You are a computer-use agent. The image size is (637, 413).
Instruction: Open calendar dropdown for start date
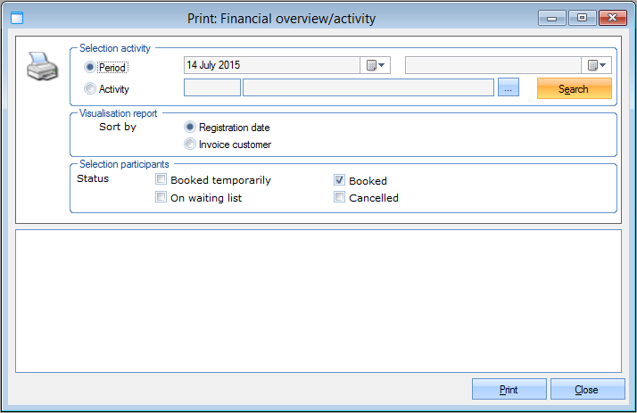tap(376, 65)
